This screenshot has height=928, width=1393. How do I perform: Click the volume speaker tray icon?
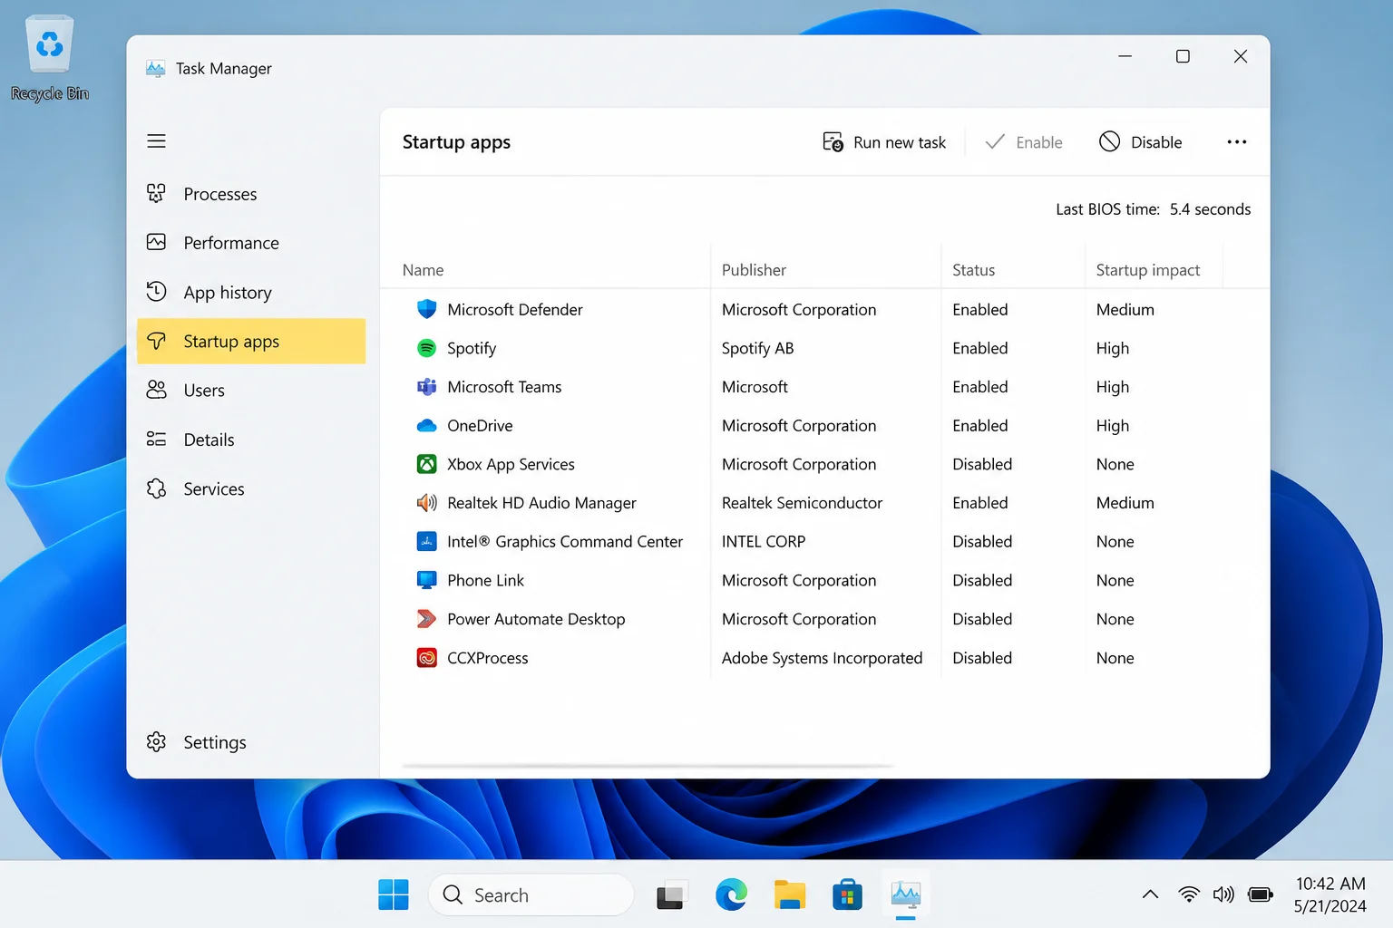pos(1223,895)
